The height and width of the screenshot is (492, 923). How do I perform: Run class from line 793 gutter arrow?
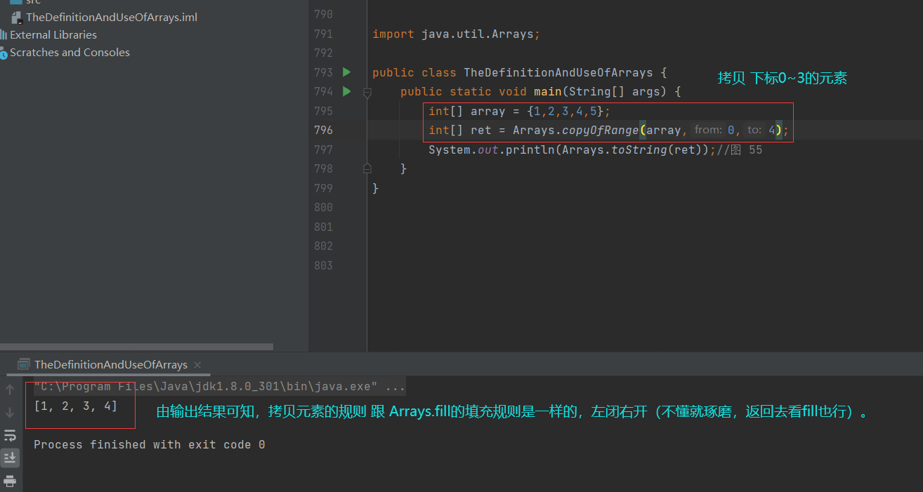346,72
